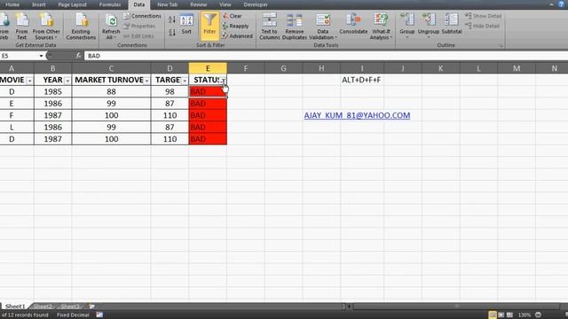Image resolution: width=568 pixels, height=319 pixels.
Task: Clear the applied filter
Action: 233,16
